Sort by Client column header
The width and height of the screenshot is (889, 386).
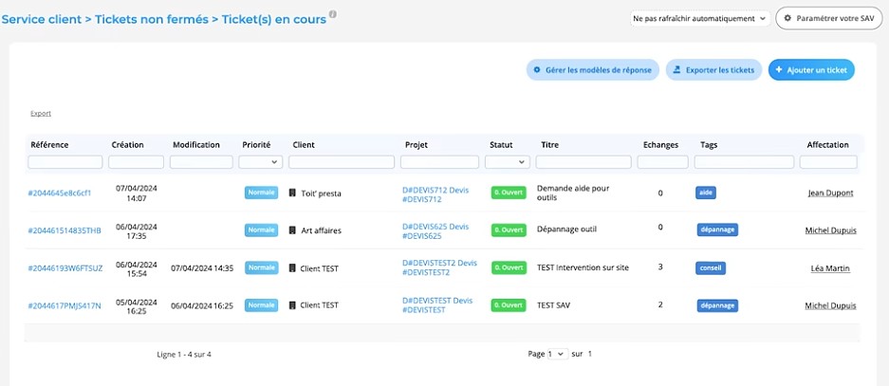pos(304,145)
